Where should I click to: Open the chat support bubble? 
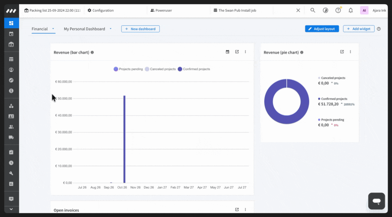(x=377, y=201)
